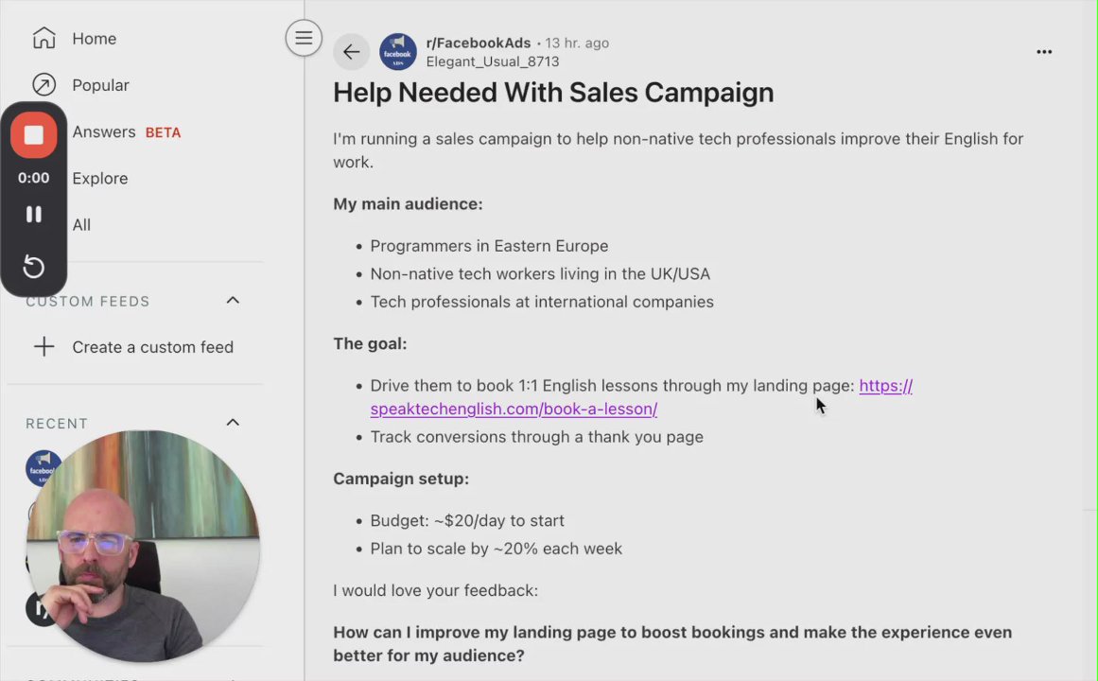Screen dimensions: 1098x681
Task: Collapse the Custom Feeds section
Action: tap(233, 301)
